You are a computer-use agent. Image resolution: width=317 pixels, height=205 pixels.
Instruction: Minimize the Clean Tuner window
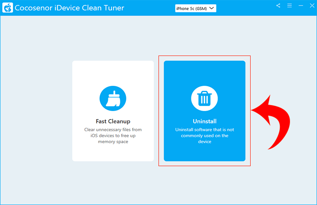coord(301,6)
